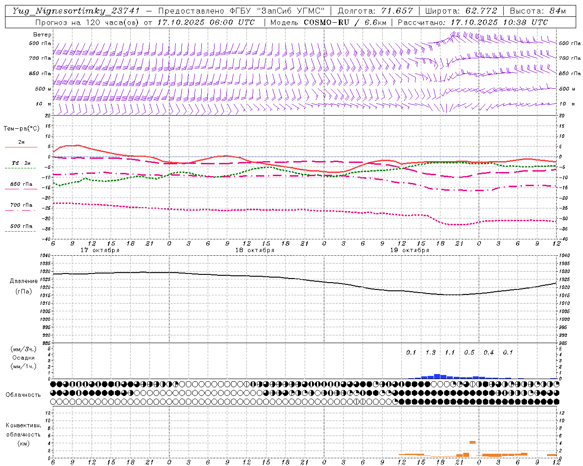Click the (мм/3ч.) precipitation unit label

tap(23, 349)
